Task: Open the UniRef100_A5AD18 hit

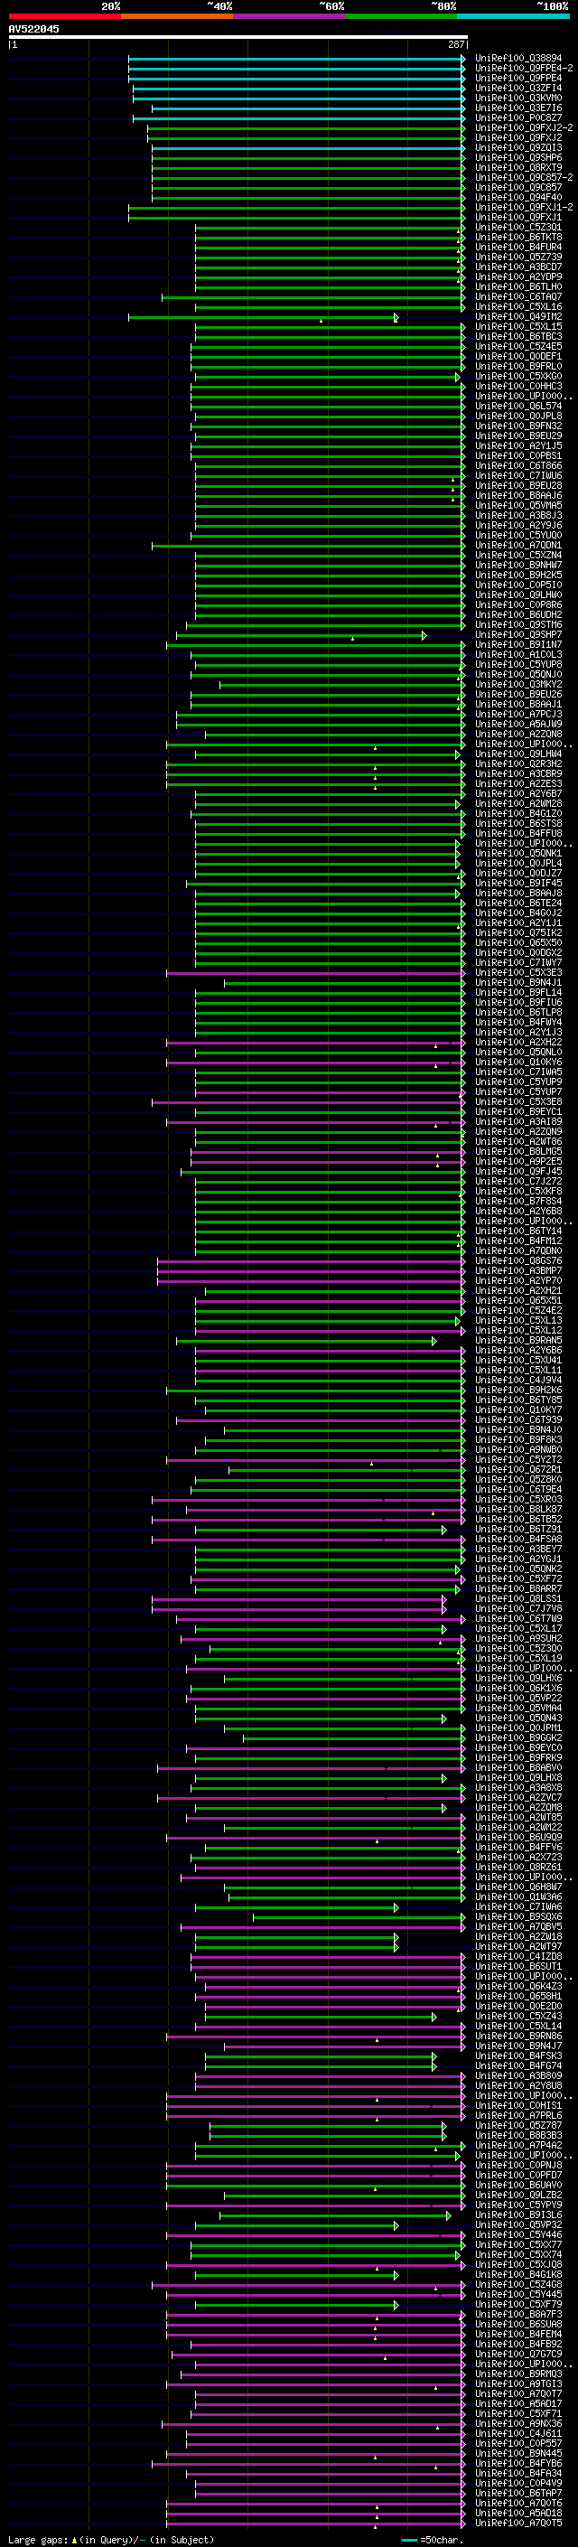Action: coord(517,2514)
